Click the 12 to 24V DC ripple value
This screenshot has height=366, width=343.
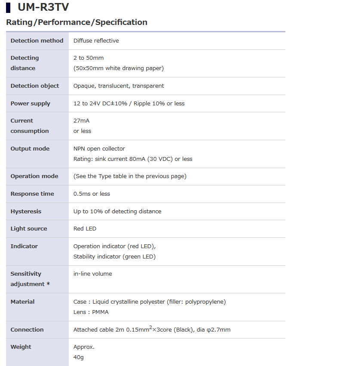(129, 104)
